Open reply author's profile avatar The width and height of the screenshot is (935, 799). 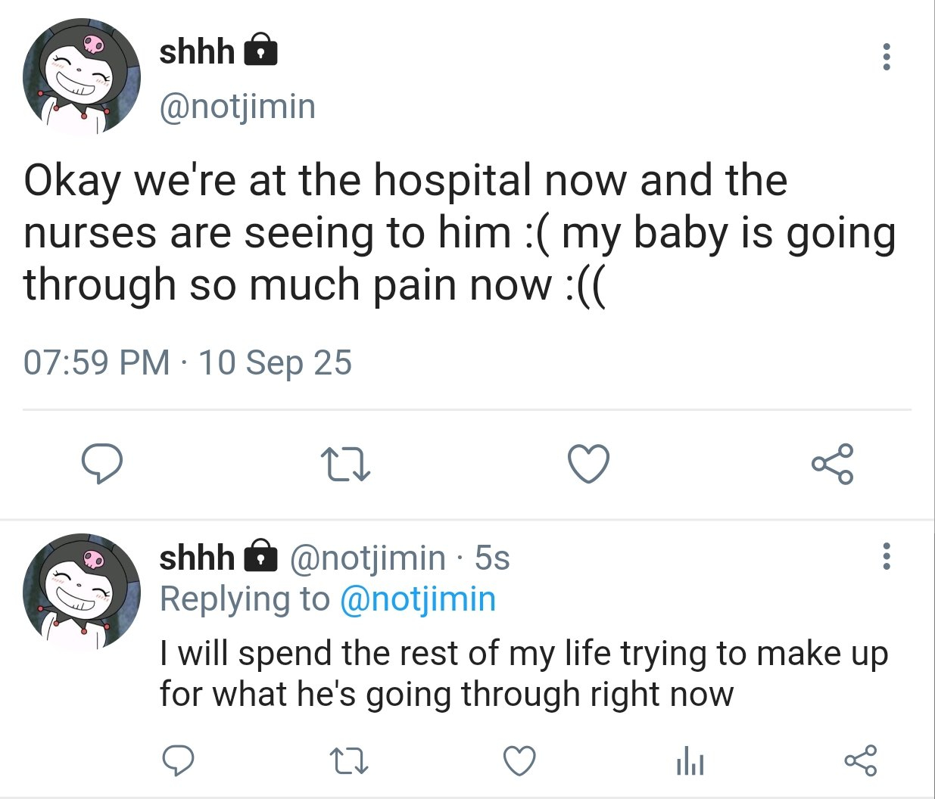tap(82, 592)
